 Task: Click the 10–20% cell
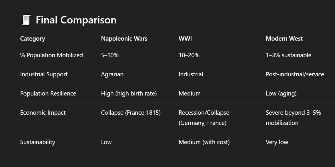(189, 55)
